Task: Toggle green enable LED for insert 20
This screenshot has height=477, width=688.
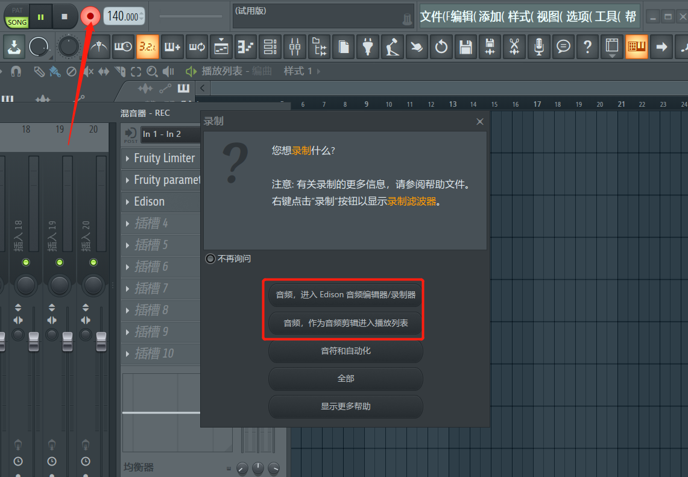Action: click(x=93, y=262)
